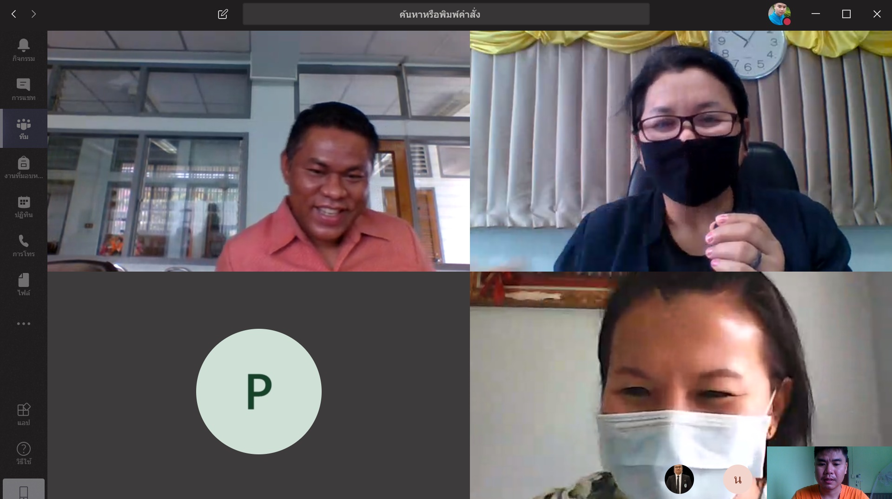Click the search or command box
Screen dimensions: 892x499
(x=446, y=14)
